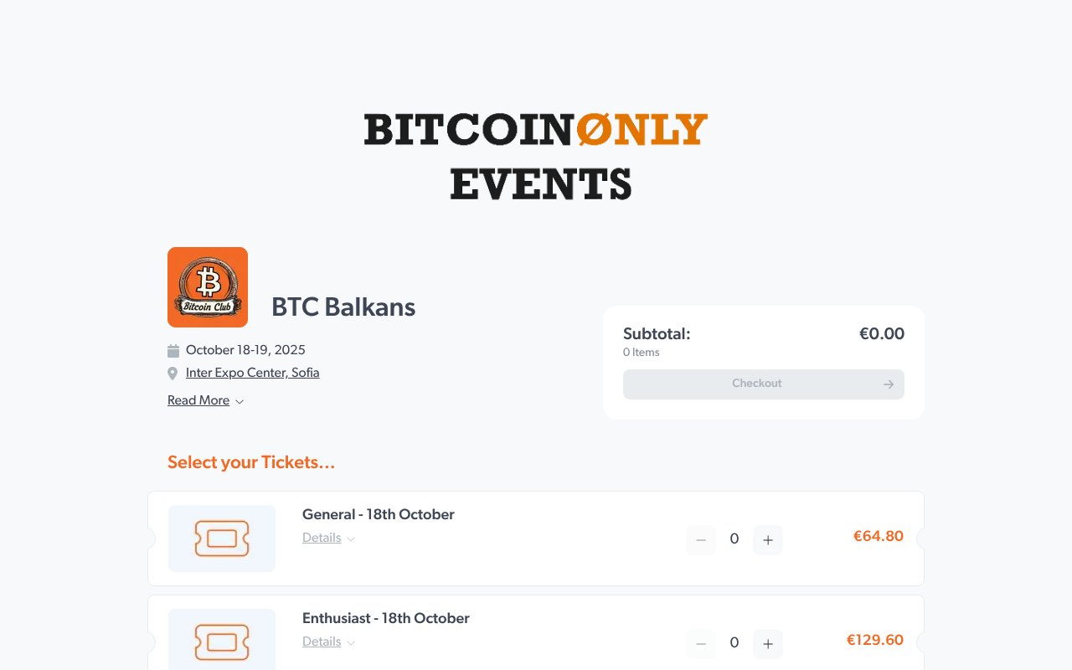Viewport: 1072px width, 670px height.
Task: Click the General ticket quantity field showing 0
Action: point(734,539)
